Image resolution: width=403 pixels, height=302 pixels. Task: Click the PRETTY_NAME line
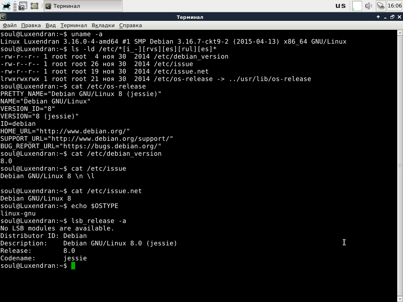(81, 94)
